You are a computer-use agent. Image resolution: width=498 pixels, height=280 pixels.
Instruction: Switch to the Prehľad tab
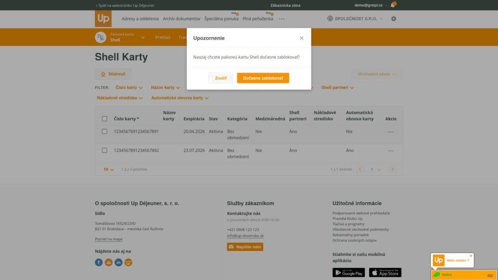click(x=162, y=37)
